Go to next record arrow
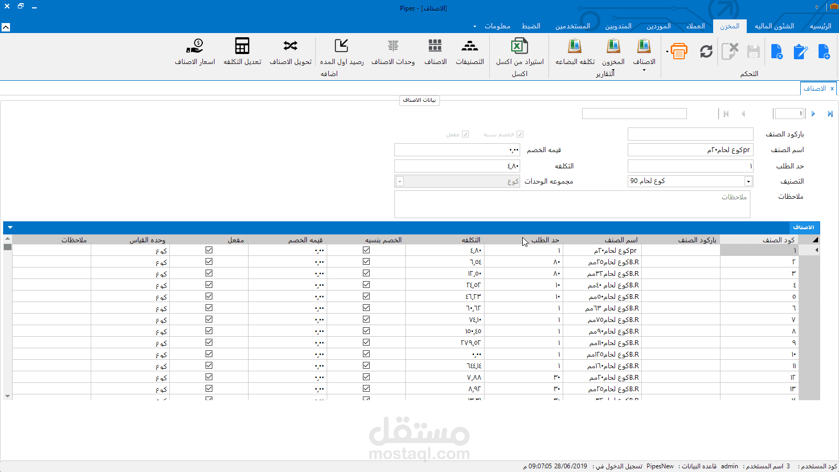Image resolution: width=839 pixels, height=472 pixels. (813, 114)
